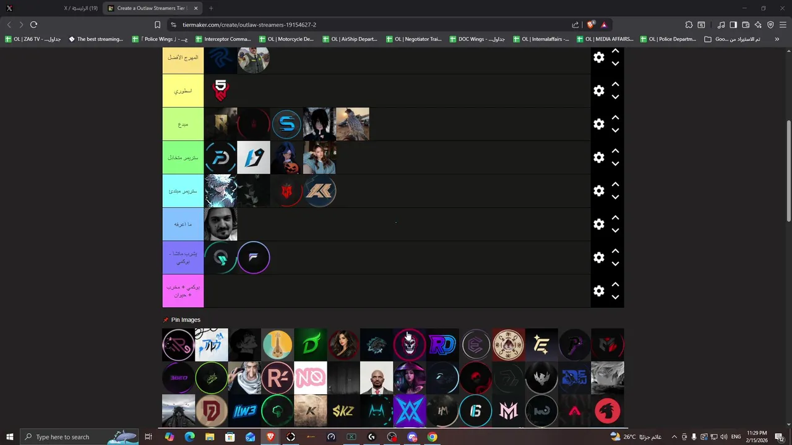The width and height of the screenshot is (792, 445).
Task: Open settings gear for the ستريمر مبتدئ tier
Action: [599, 190]
